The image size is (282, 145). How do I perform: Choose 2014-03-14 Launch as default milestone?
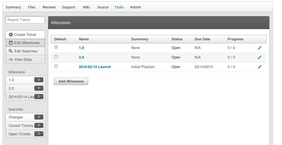click(x=56, y=67)
